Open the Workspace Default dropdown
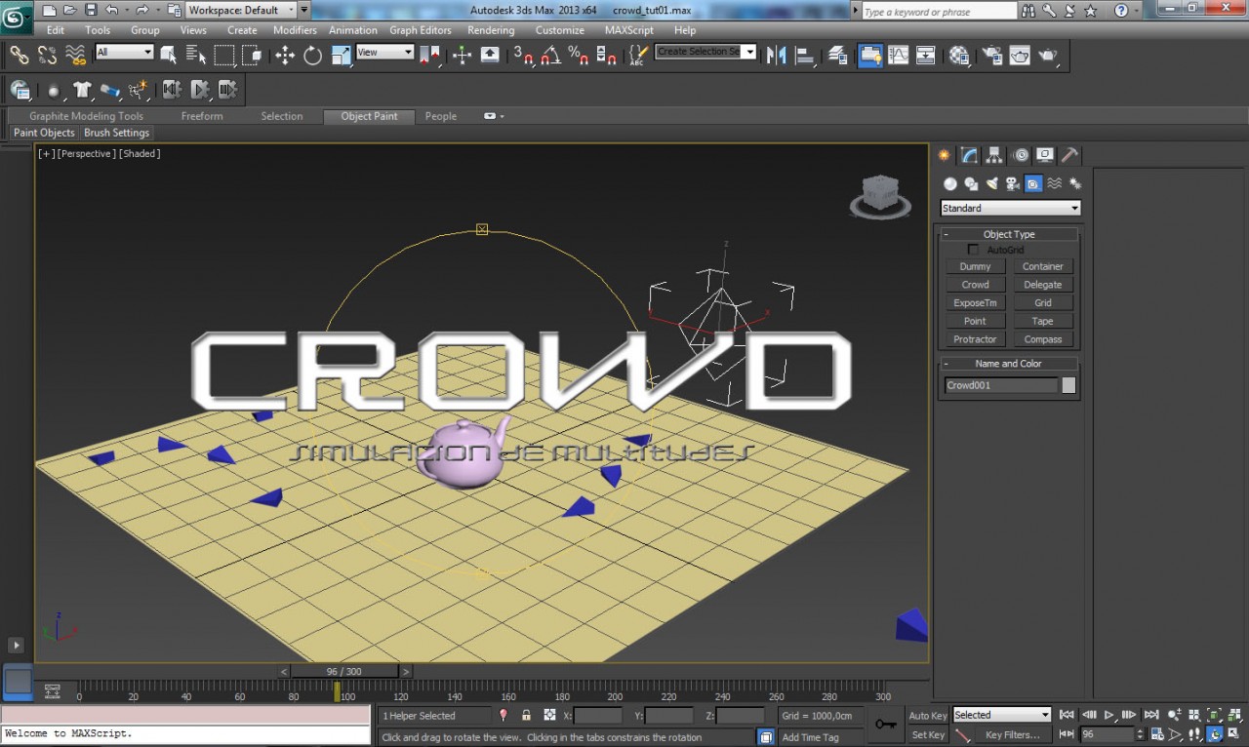Image resolution: width=1249 pixels, height=747 pixels. (x=240, y=10)
